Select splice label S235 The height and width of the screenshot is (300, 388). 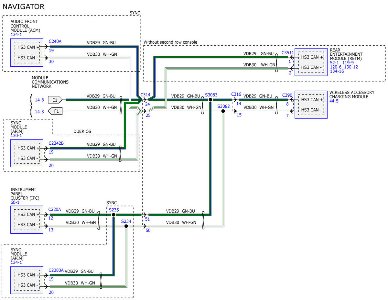114,209
